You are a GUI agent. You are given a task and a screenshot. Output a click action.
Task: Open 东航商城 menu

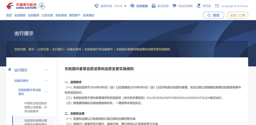point(61,15)
